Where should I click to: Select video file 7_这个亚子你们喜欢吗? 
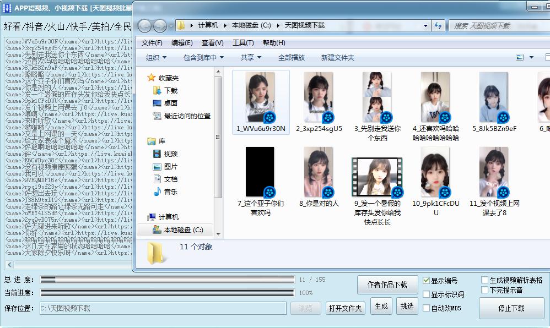[x=261, y=182]
